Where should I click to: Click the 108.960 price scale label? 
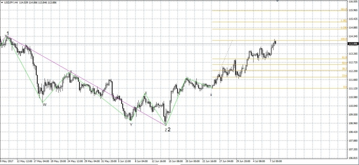click(353, 123)
